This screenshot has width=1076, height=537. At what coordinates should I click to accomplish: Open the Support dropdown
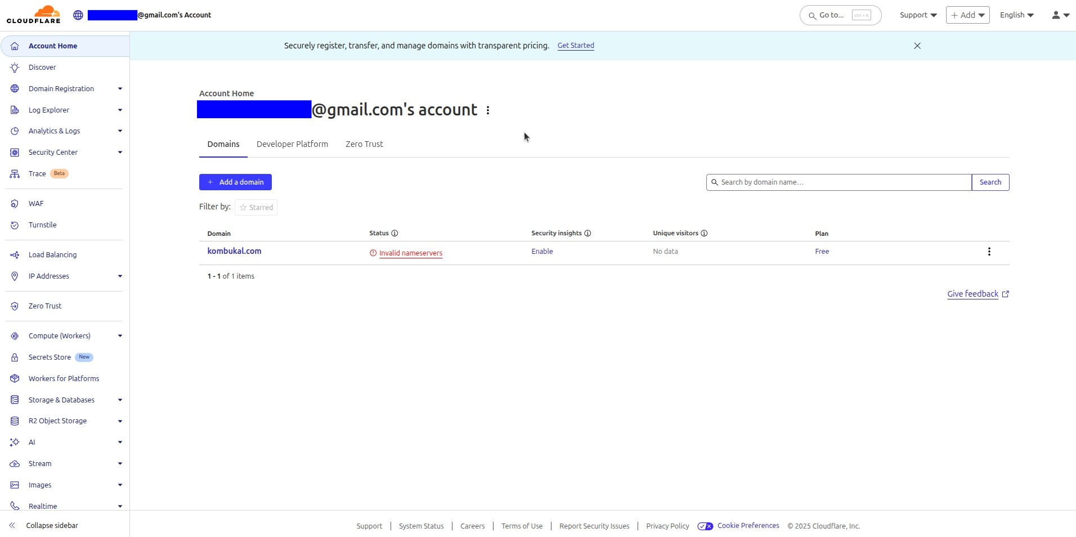point(918,15)
